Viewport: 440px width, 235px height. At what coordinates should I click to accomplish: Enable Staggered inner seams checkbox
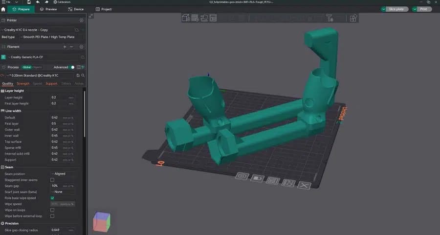coord(52,180)
